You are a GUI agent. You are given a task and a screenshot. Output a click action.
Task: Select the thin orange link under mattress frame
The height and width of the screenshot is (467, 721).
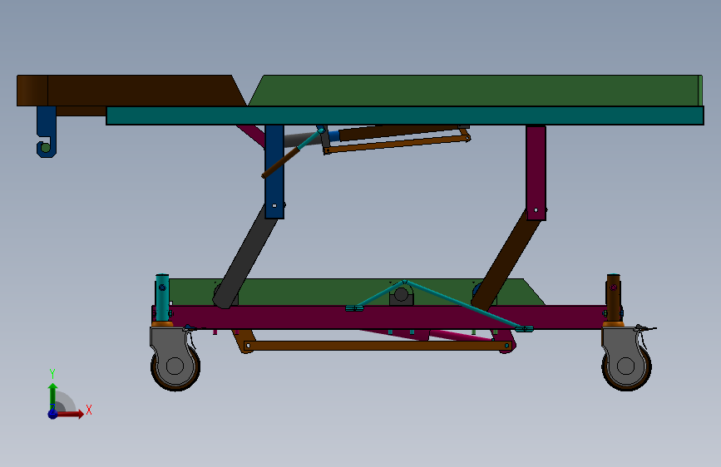(x=397, y=144)
